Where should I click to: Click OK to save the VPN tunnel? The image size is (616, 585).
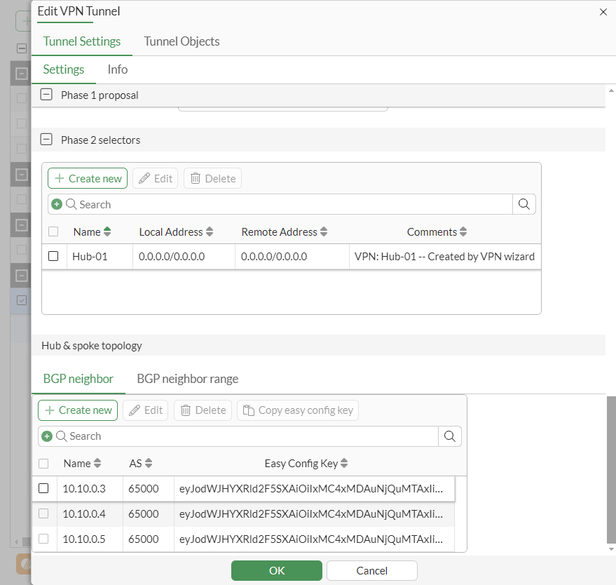[276, 570]
